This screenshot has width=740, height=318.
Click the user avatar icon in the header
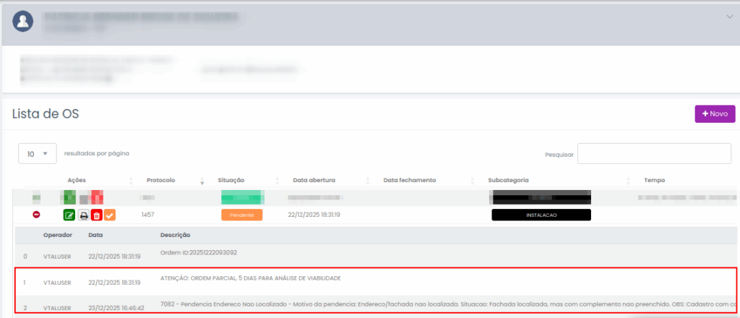pyautogui.click(x=23, y=22)
